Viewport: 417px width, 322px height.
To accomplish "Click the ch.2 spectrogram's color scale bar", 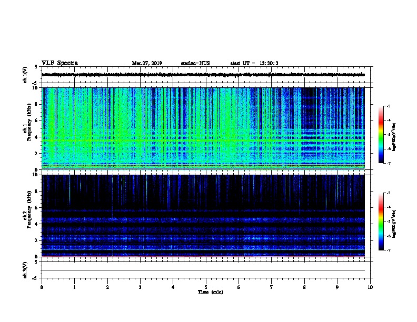I will [381, 222].
